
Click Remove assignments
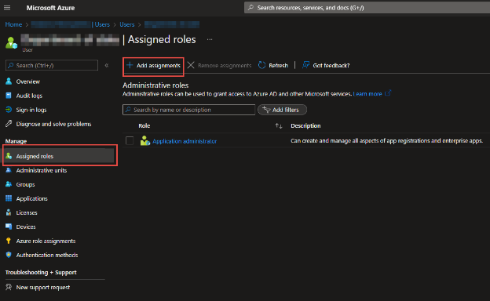tap(220, 65)
